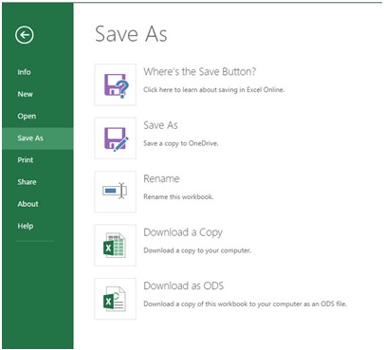The height and width of the screenshot is (350, 384).
Task: Click the Download a Copy Excel icon
Action: (116, 246)
